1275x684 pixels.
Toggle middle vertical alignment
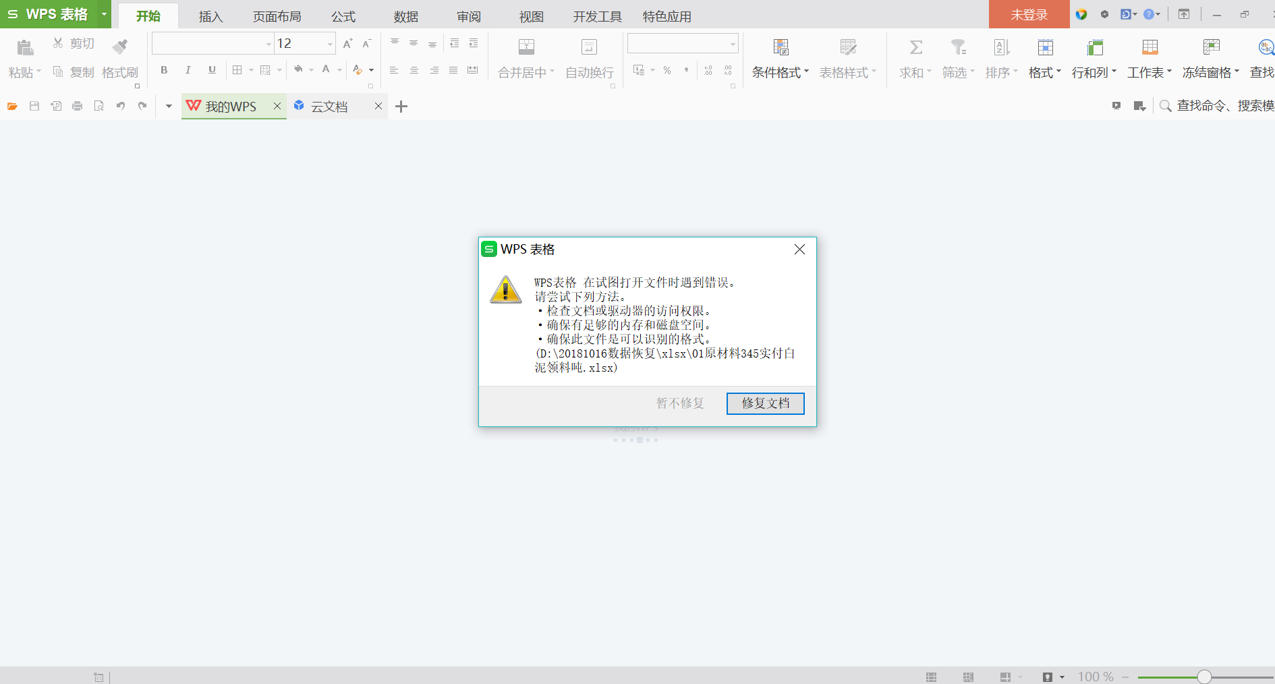click(x=414, y=42)
